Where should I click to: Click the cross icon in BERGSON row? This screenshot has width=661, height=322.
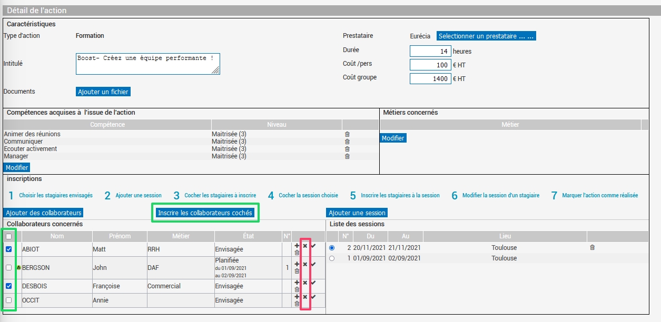click(305, 264)
